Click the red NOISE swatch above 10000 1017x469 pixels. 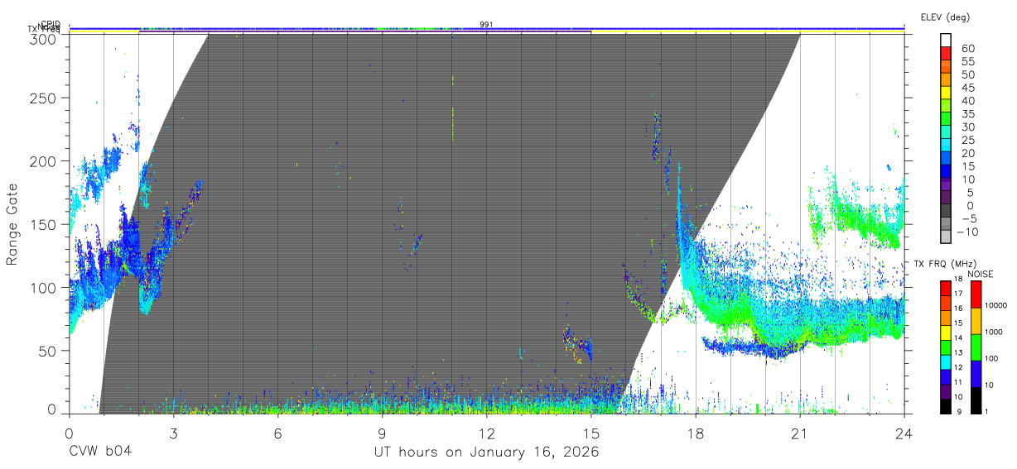coord(976,294)
